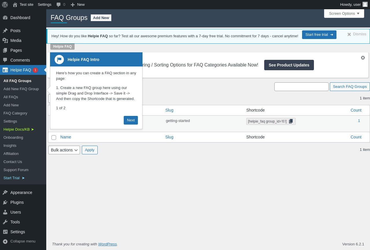Sort by Name in table footer

(x=66, y=137)
